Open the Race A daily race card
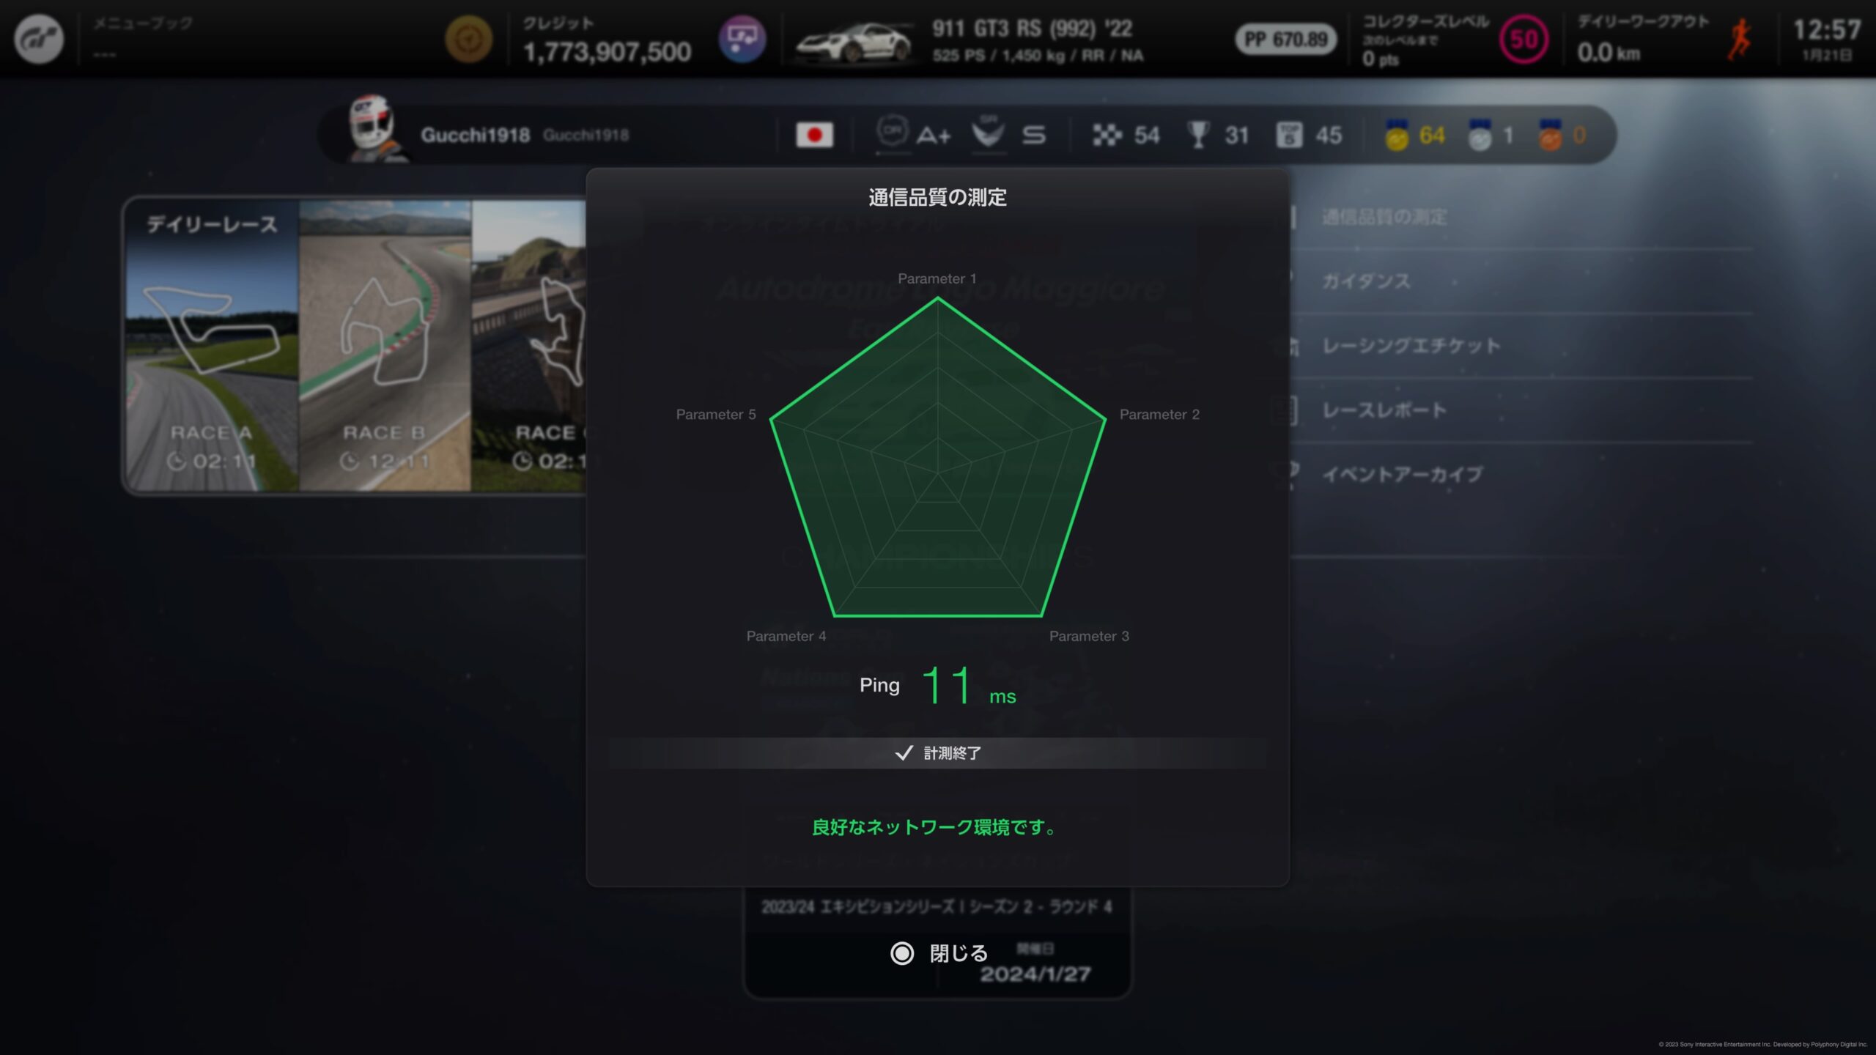Image resolution: width=1876 pixels, height=1055 pixels. pyautogui.click(x=213, y=345)
